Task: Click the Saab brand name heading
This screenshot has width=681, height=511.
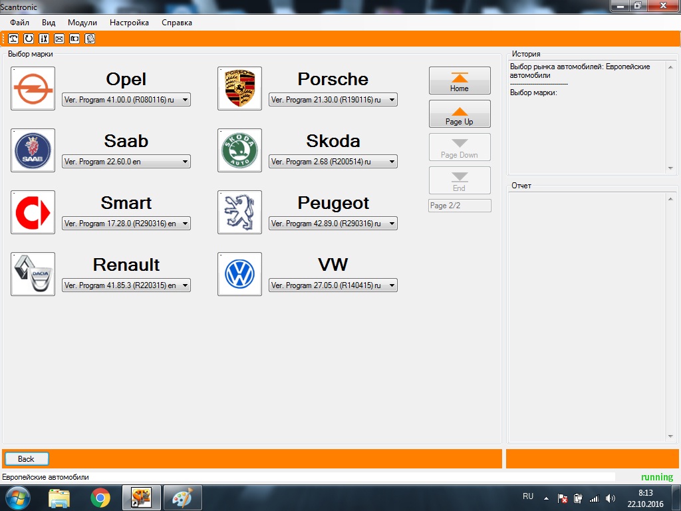Action: coord(126,141)
